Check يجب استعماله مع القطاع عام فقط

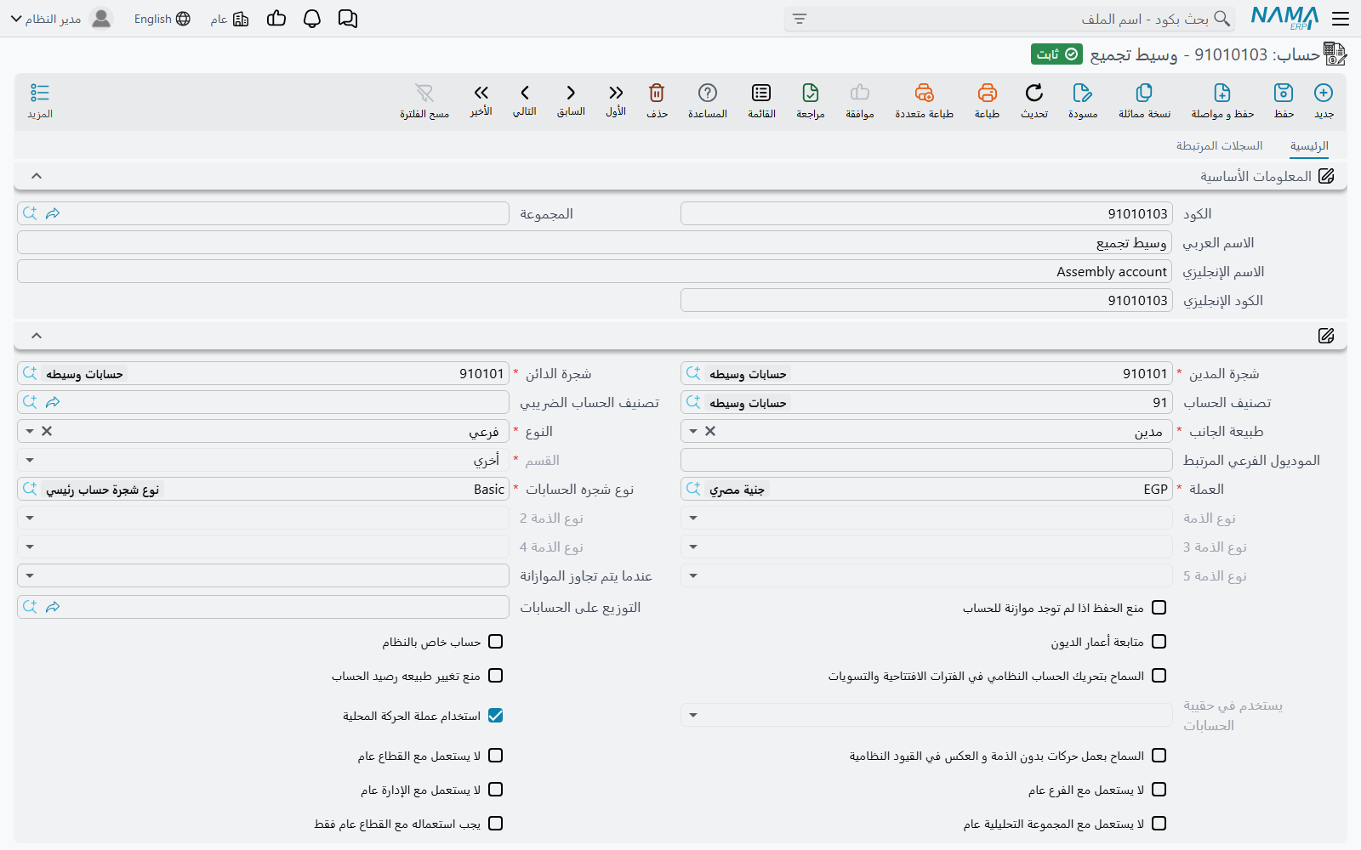click(496, 824)
